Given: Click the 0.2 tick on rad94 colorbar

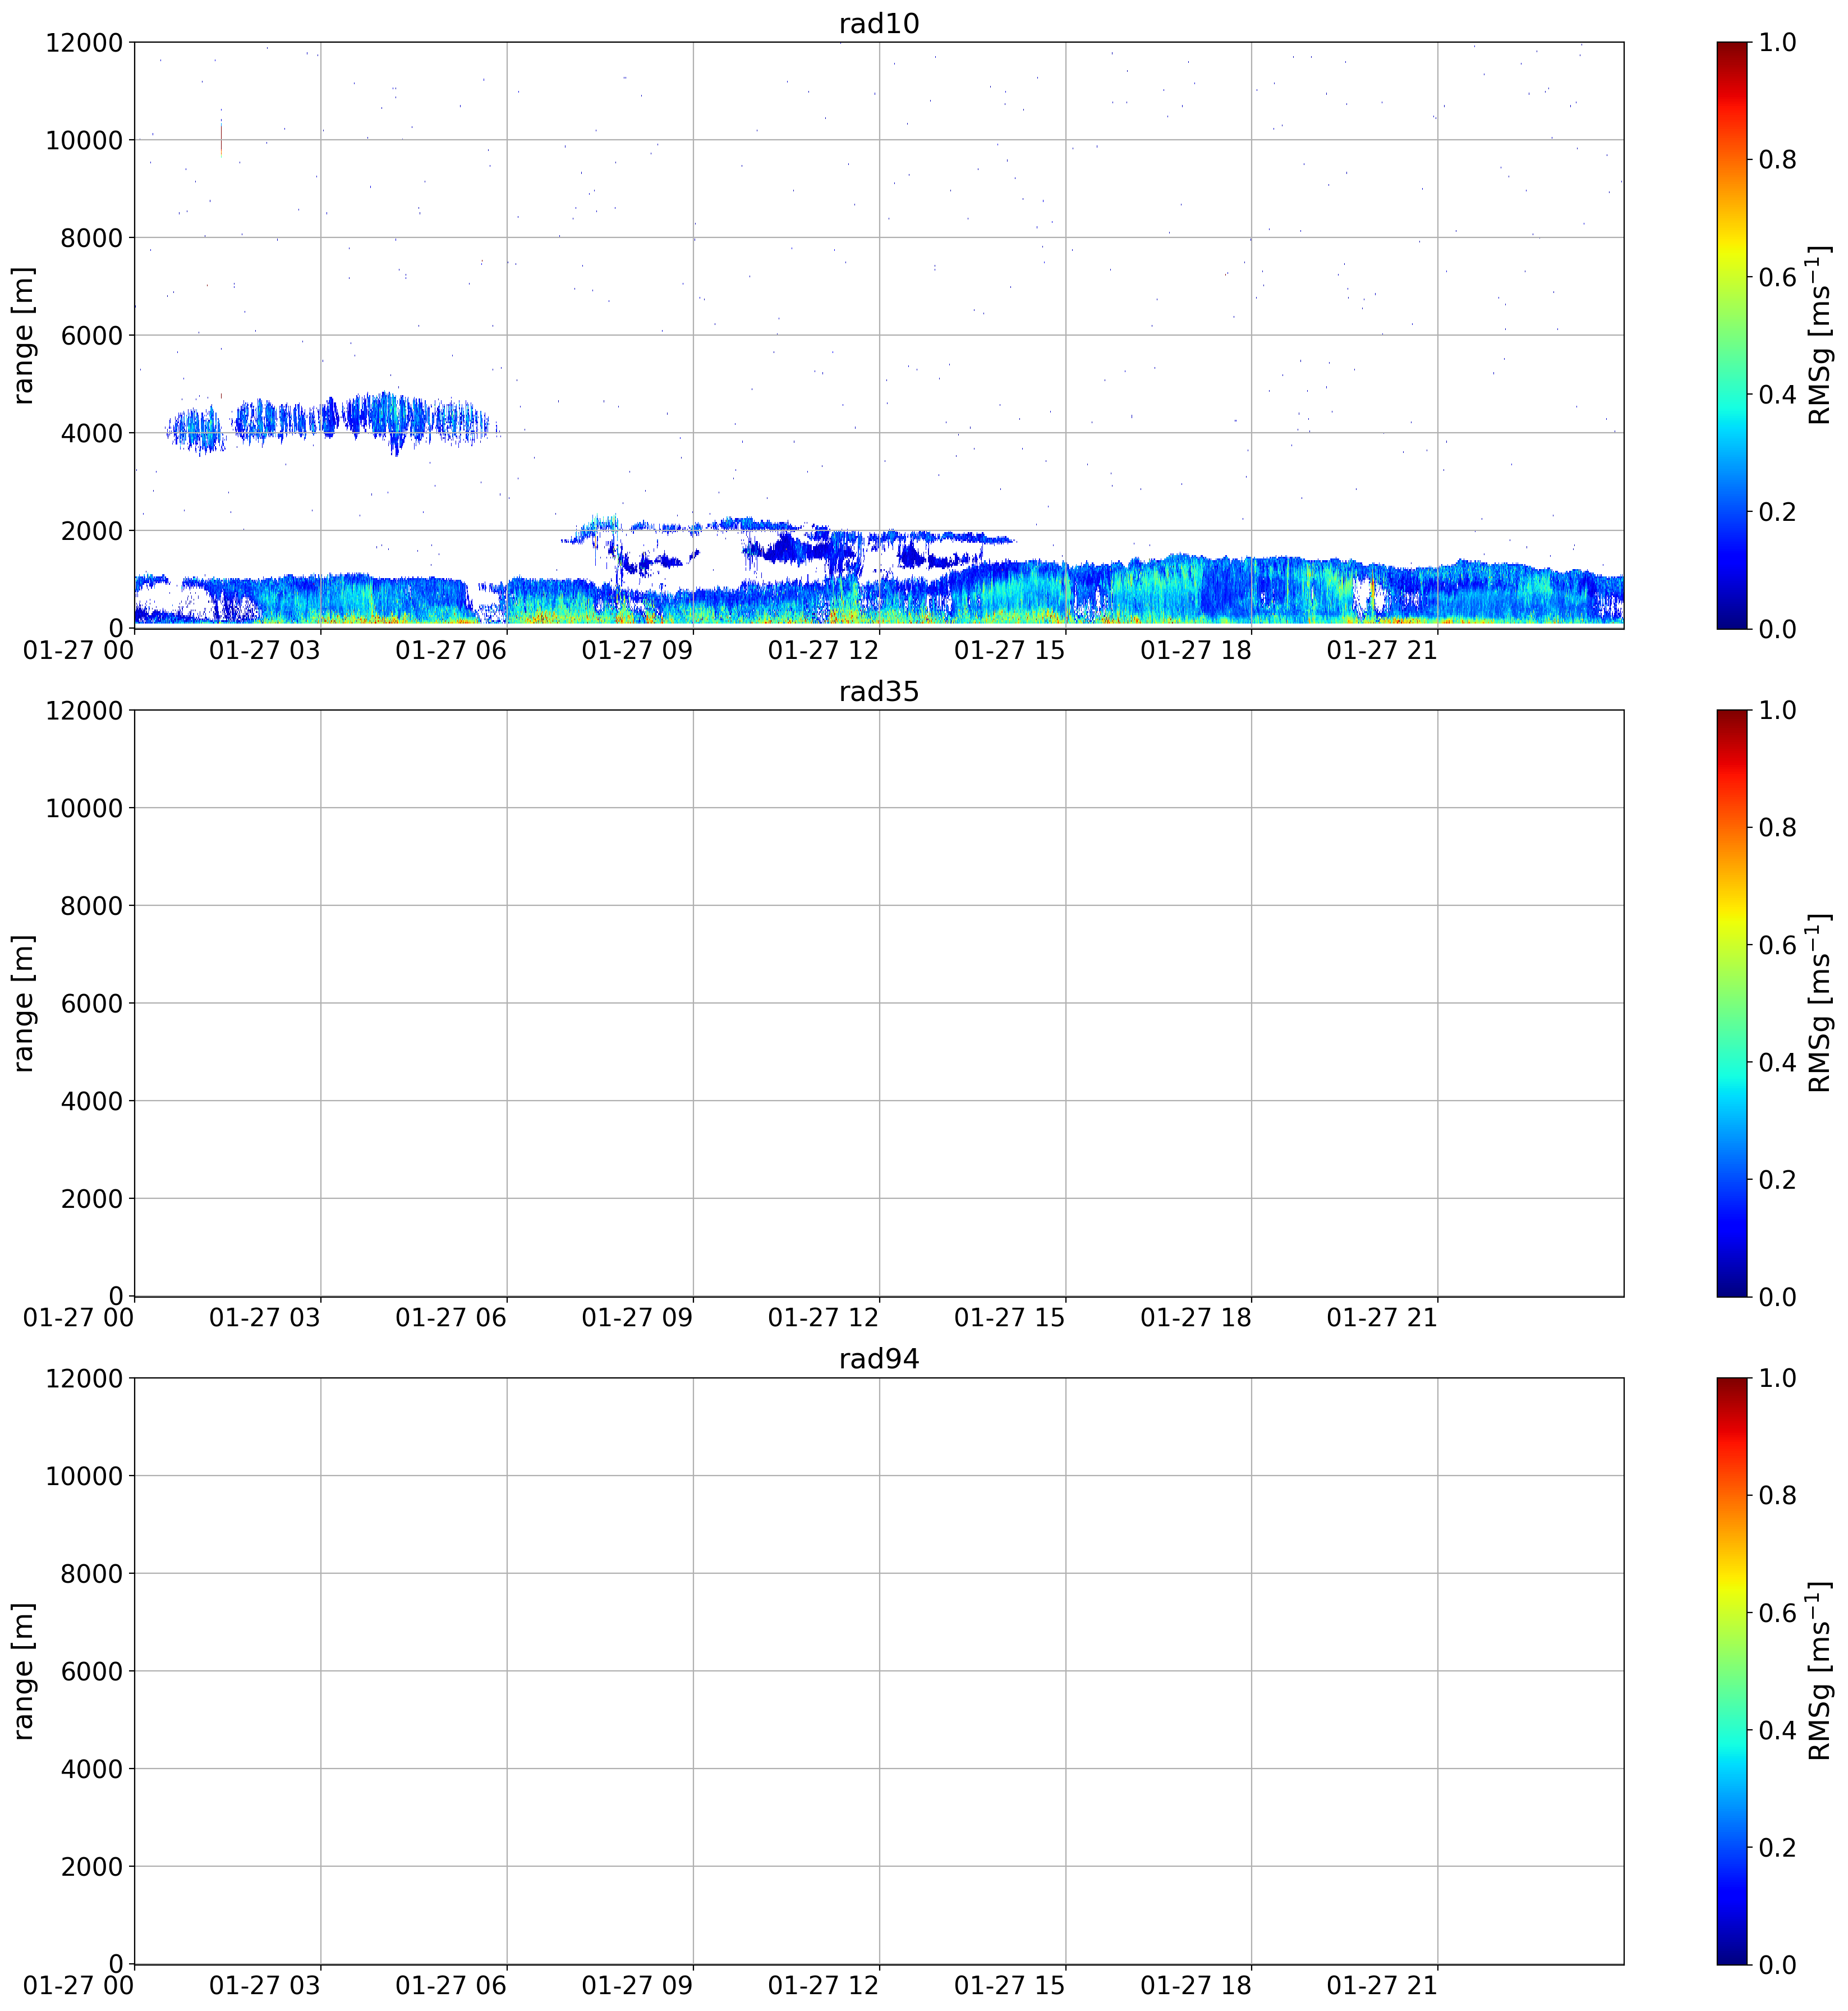Looking at the screenshot, I should click(x=1778, y=1847).
